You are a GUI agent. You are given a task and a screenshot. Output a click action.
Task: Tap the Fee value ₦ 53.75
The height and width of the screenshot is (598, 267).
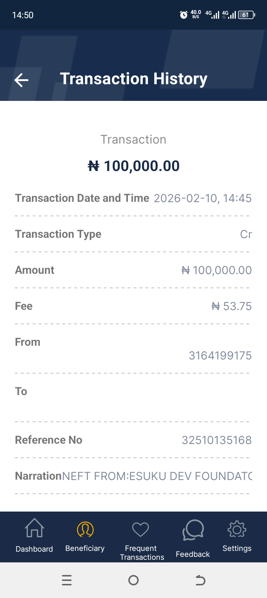coord(231,306)
